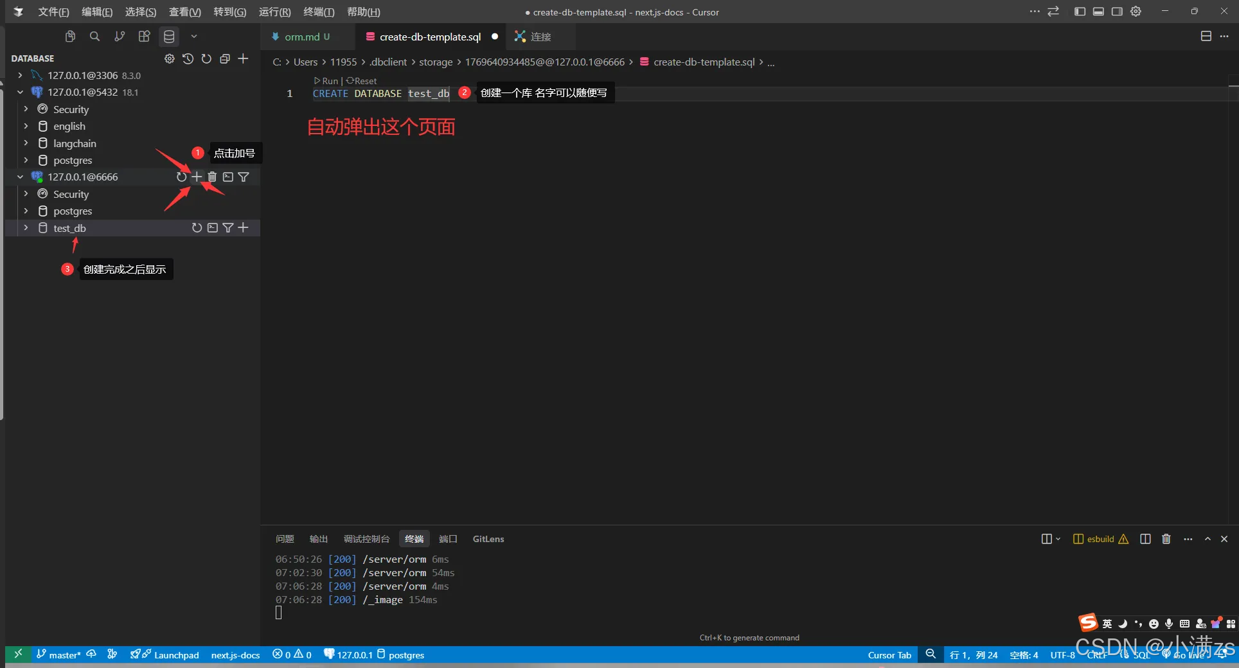
Task: Click Cursor Tab in status bar
Action: coord(889,655)
